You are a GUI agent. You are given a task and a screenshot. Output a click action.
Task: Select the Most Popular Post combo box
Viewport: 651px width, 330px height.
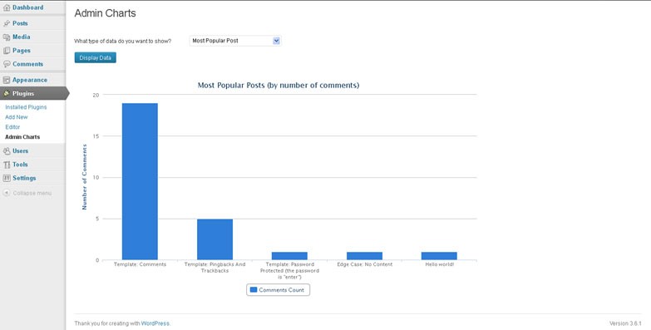(x=235, y=41)
